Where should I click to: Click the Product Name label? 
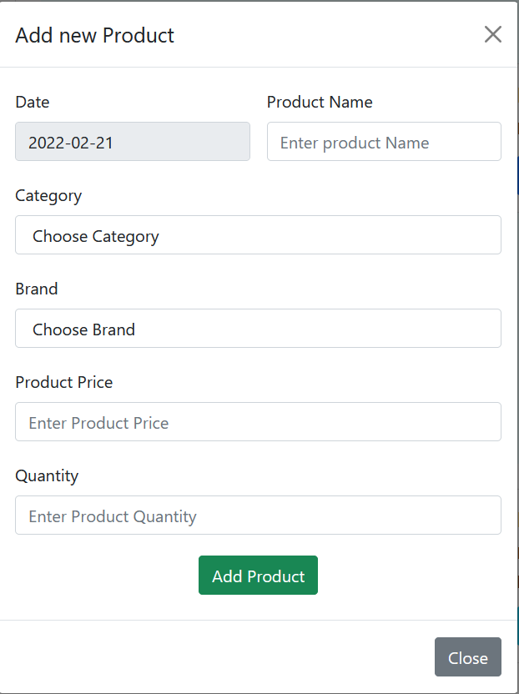coord(320,102)
